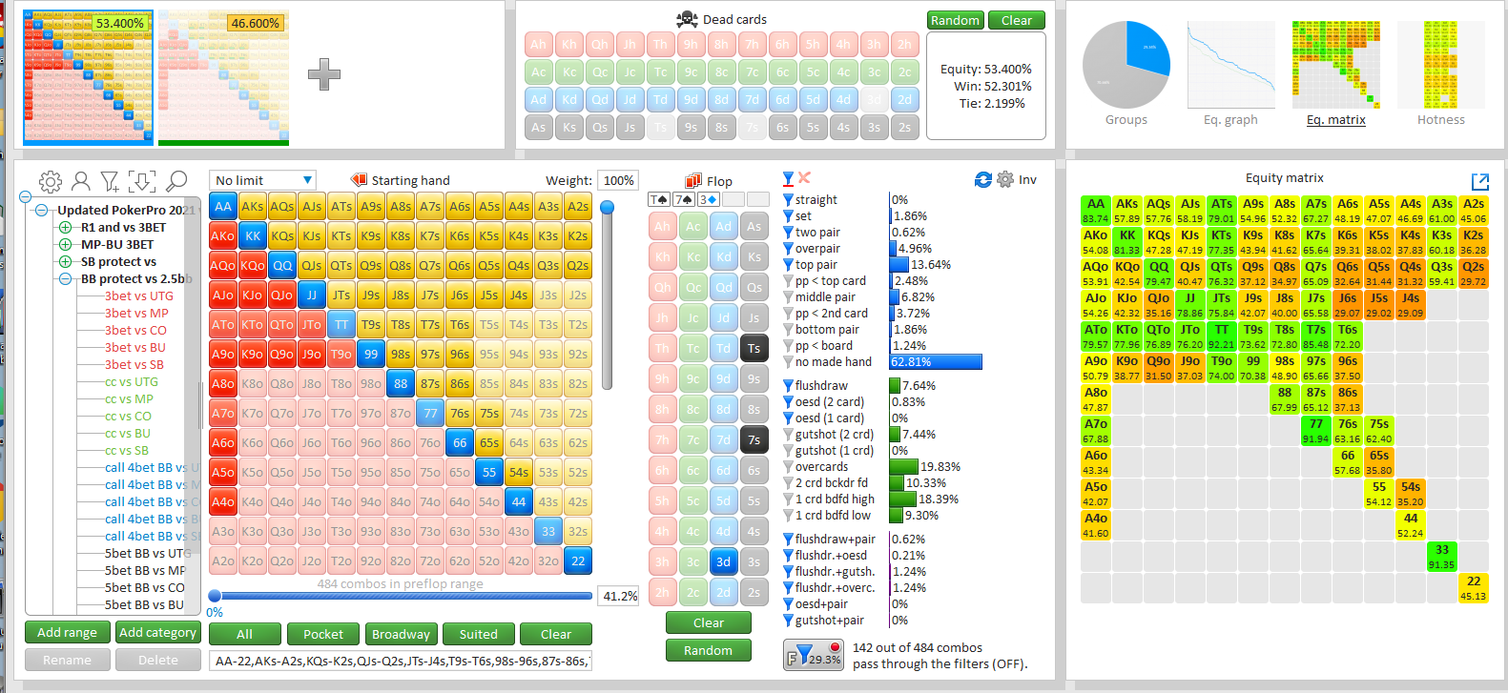Enable the no made hand filter funnel
This screenshot has height=693, width=1508.
[788, 362]
